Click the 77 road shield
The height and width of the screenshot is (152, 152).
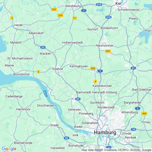pos(75,18)
